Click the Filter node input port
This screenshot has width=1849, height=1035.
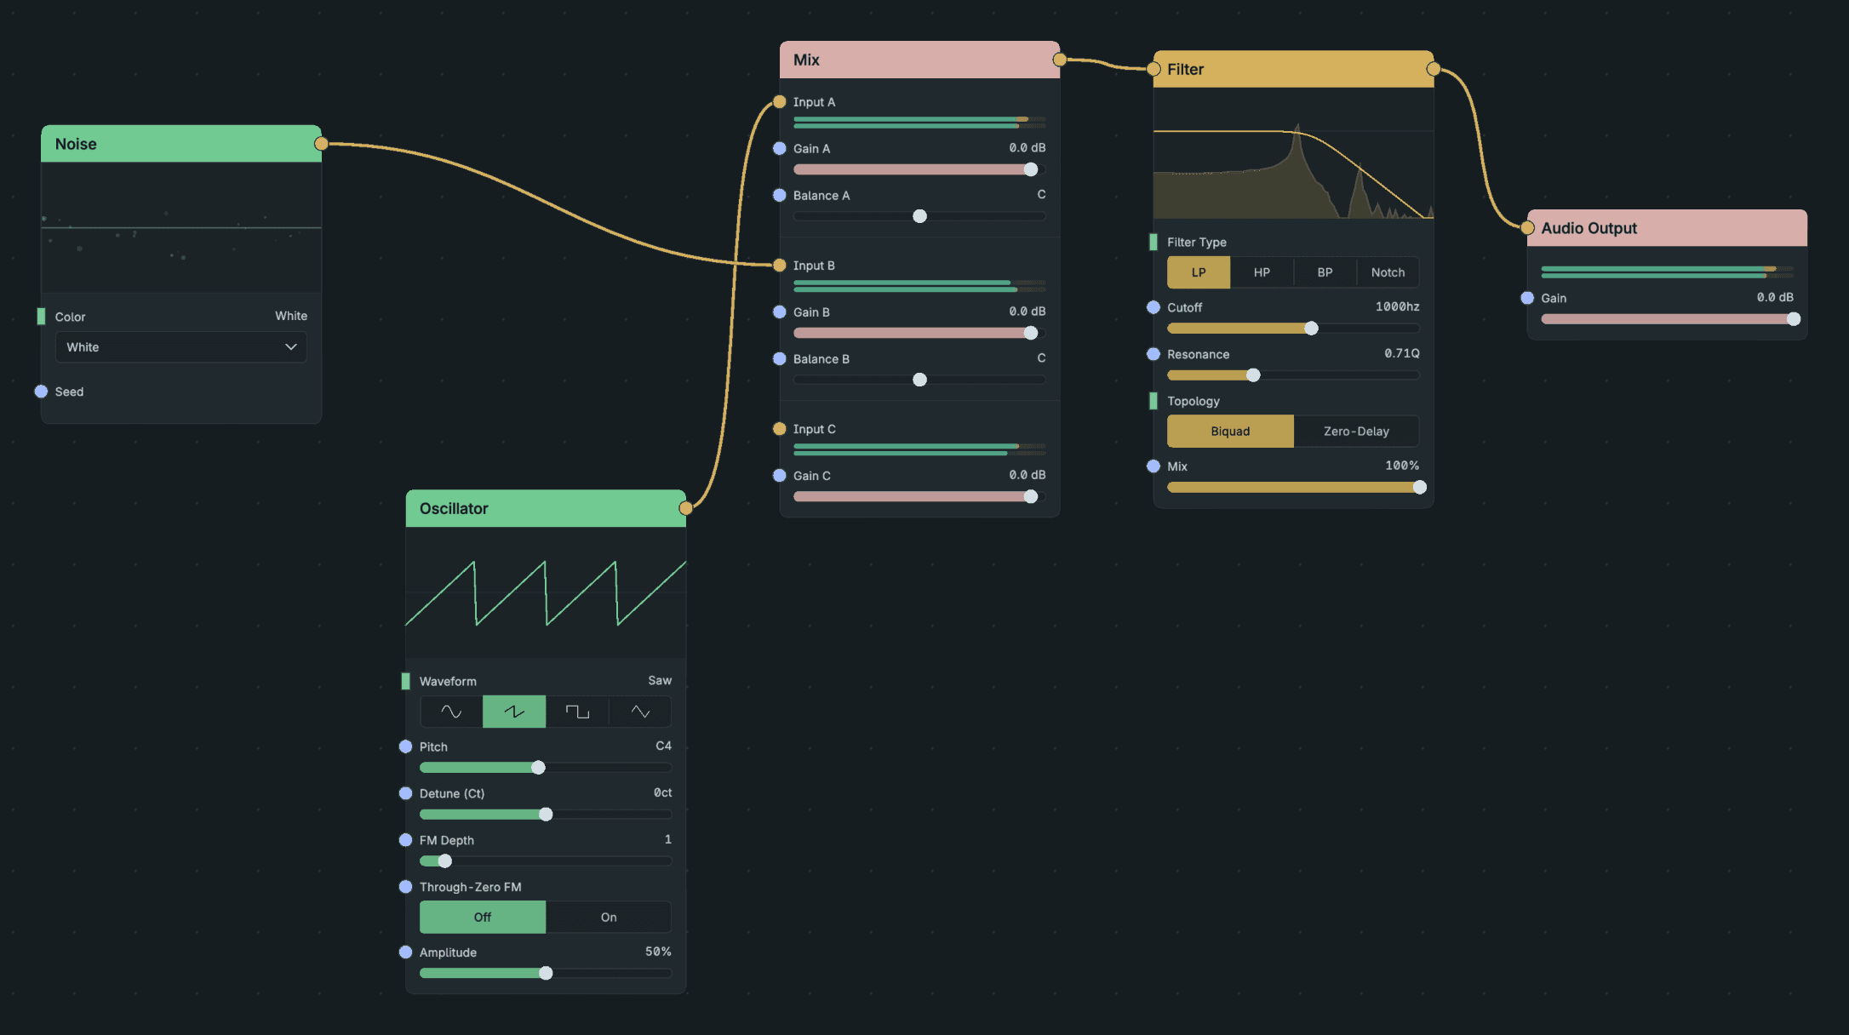(1153, 69)
